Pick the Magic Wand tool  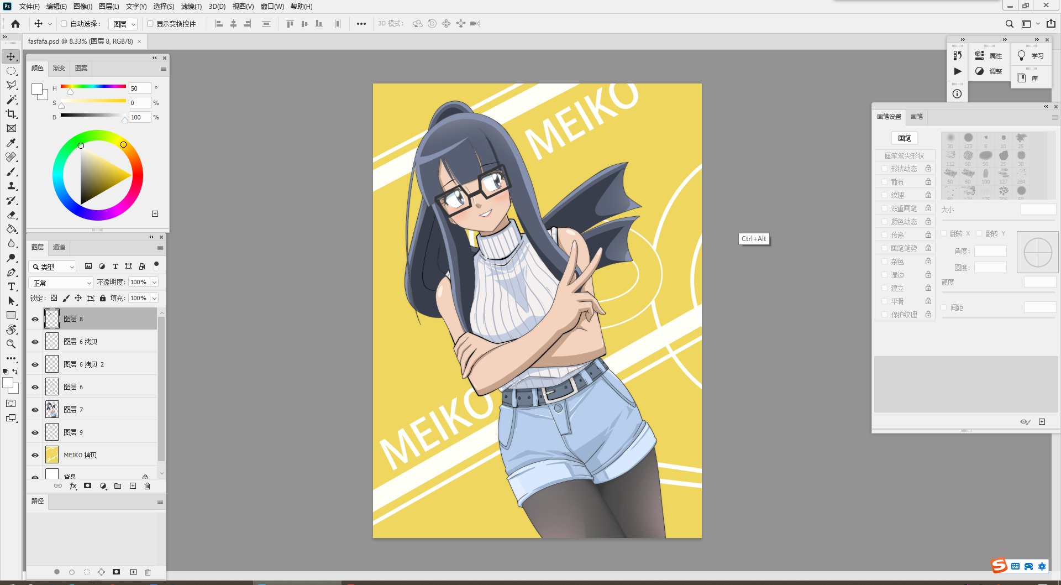point(11,100)
